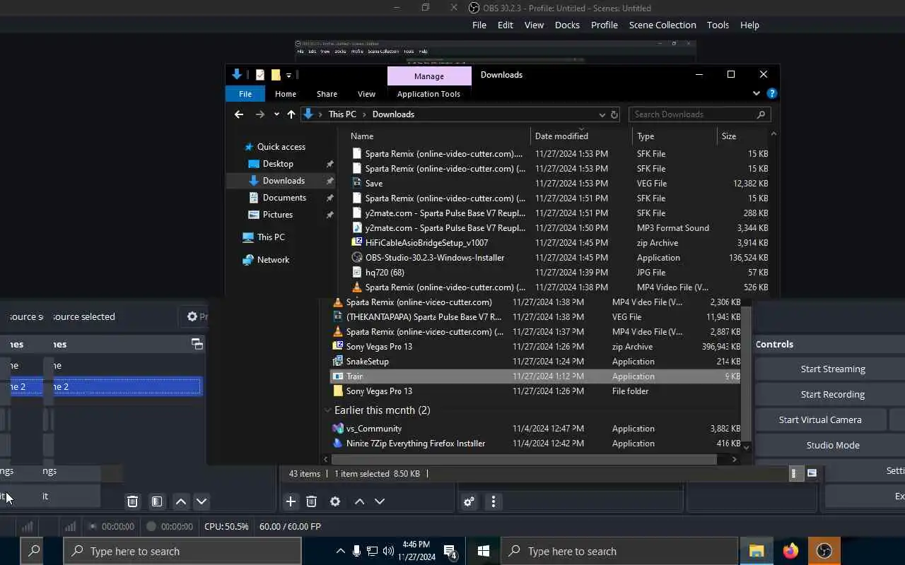Collapse the Earlier this month group
The height and width of the screenshot is (565, 905).
[328, 410]
